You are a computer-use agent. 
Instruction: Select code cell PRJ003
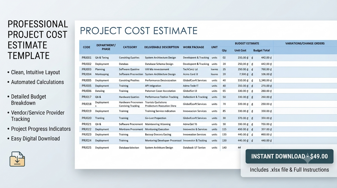[86, 69]
